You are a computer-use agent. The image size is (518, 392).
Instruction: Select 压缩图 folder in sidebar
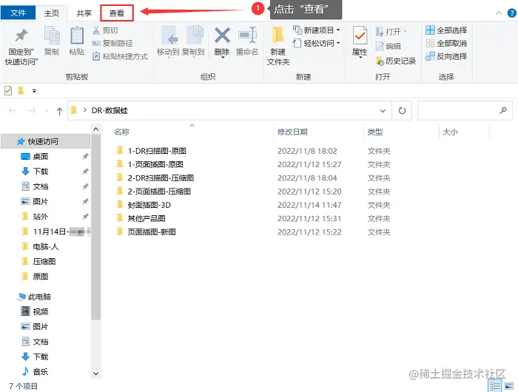coord(44,262)
